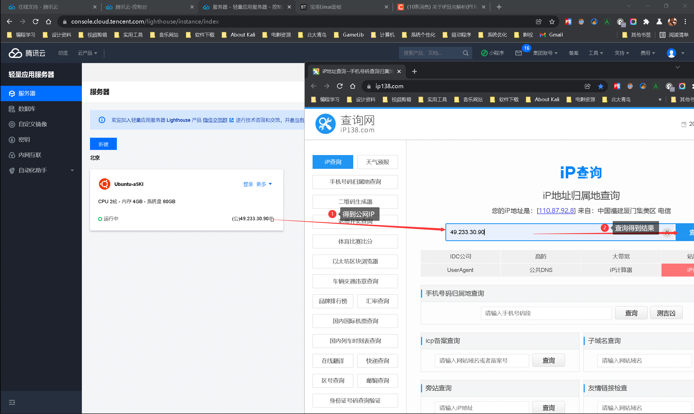The height and width of the screenshot is (414, 694).
Task: Bookmark the Tencent console page with star
Action: pos(552,21)
